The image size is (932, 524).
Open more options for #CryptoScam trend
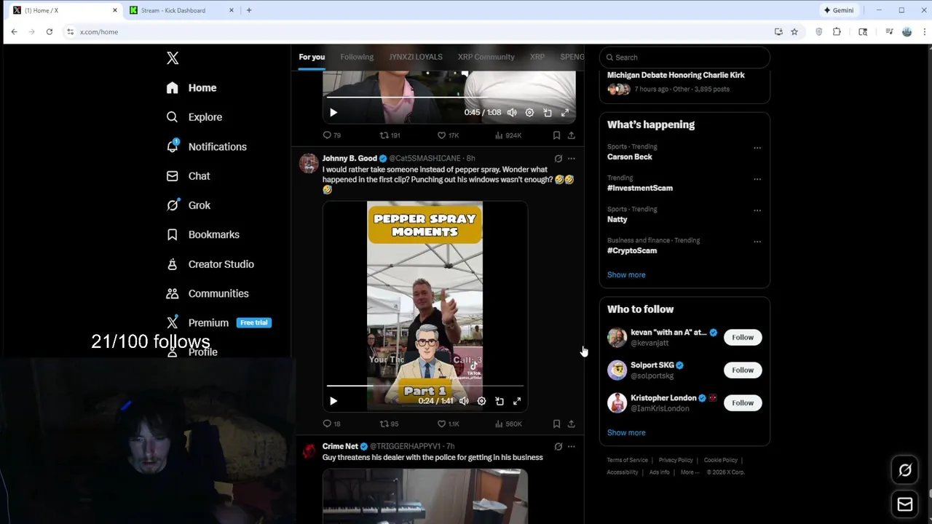757,242
